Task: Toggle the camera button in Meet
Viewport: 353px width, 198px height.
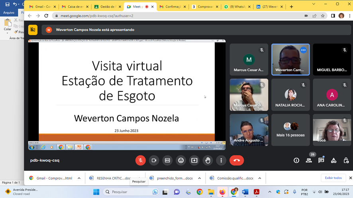Action: [x=154, y=161]
